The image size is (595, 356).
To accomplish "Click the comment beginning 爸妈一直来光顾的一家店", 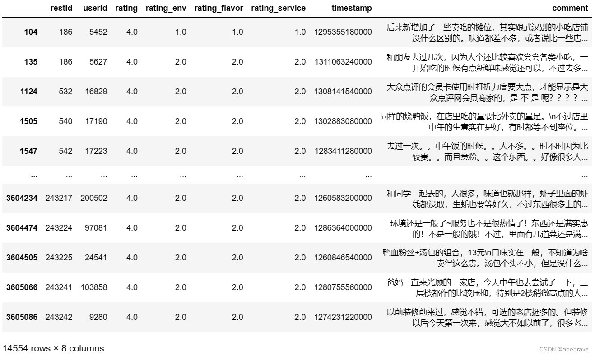I will coord(487,288).
